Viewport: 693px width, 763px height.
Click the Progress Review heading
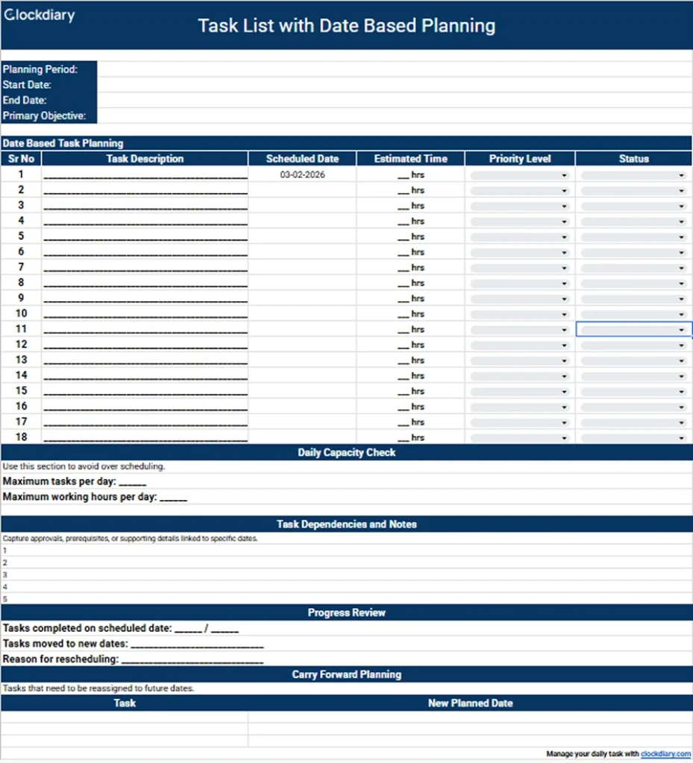tap(346, 612)
